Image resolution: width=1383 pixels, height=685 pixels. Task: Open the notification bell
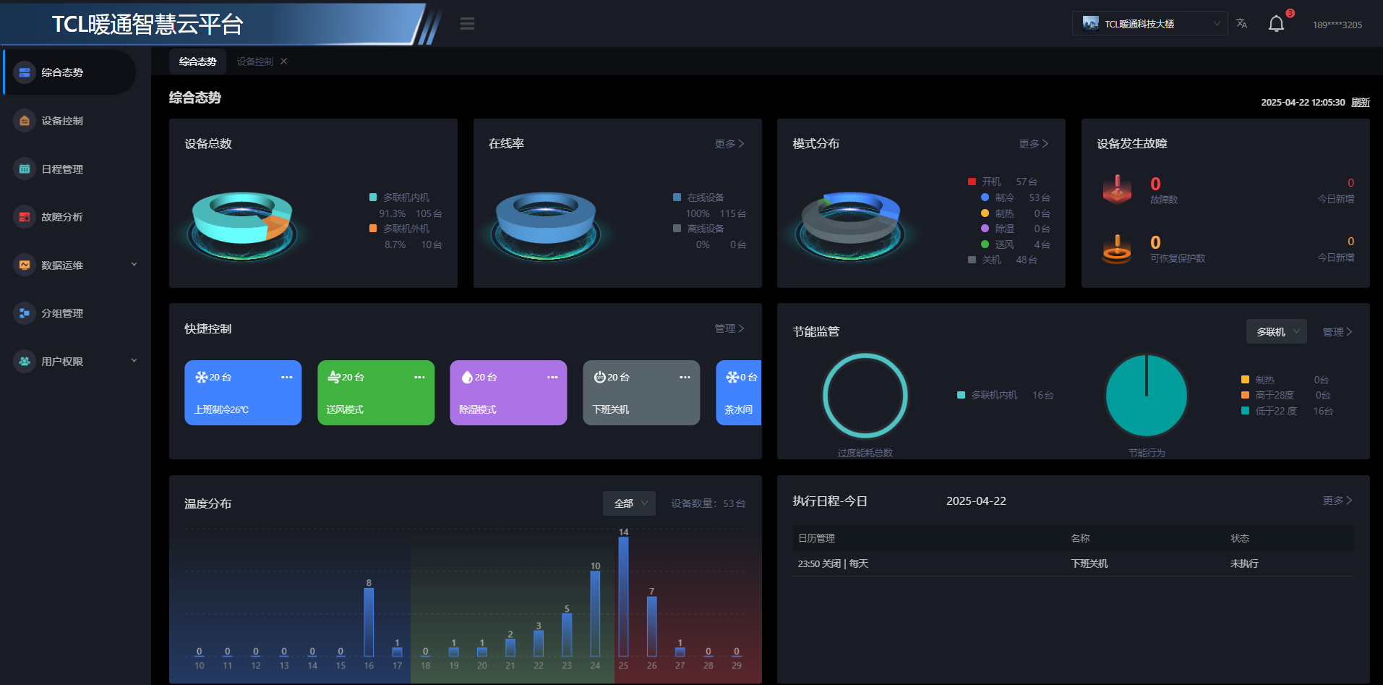coord(1276,24)
